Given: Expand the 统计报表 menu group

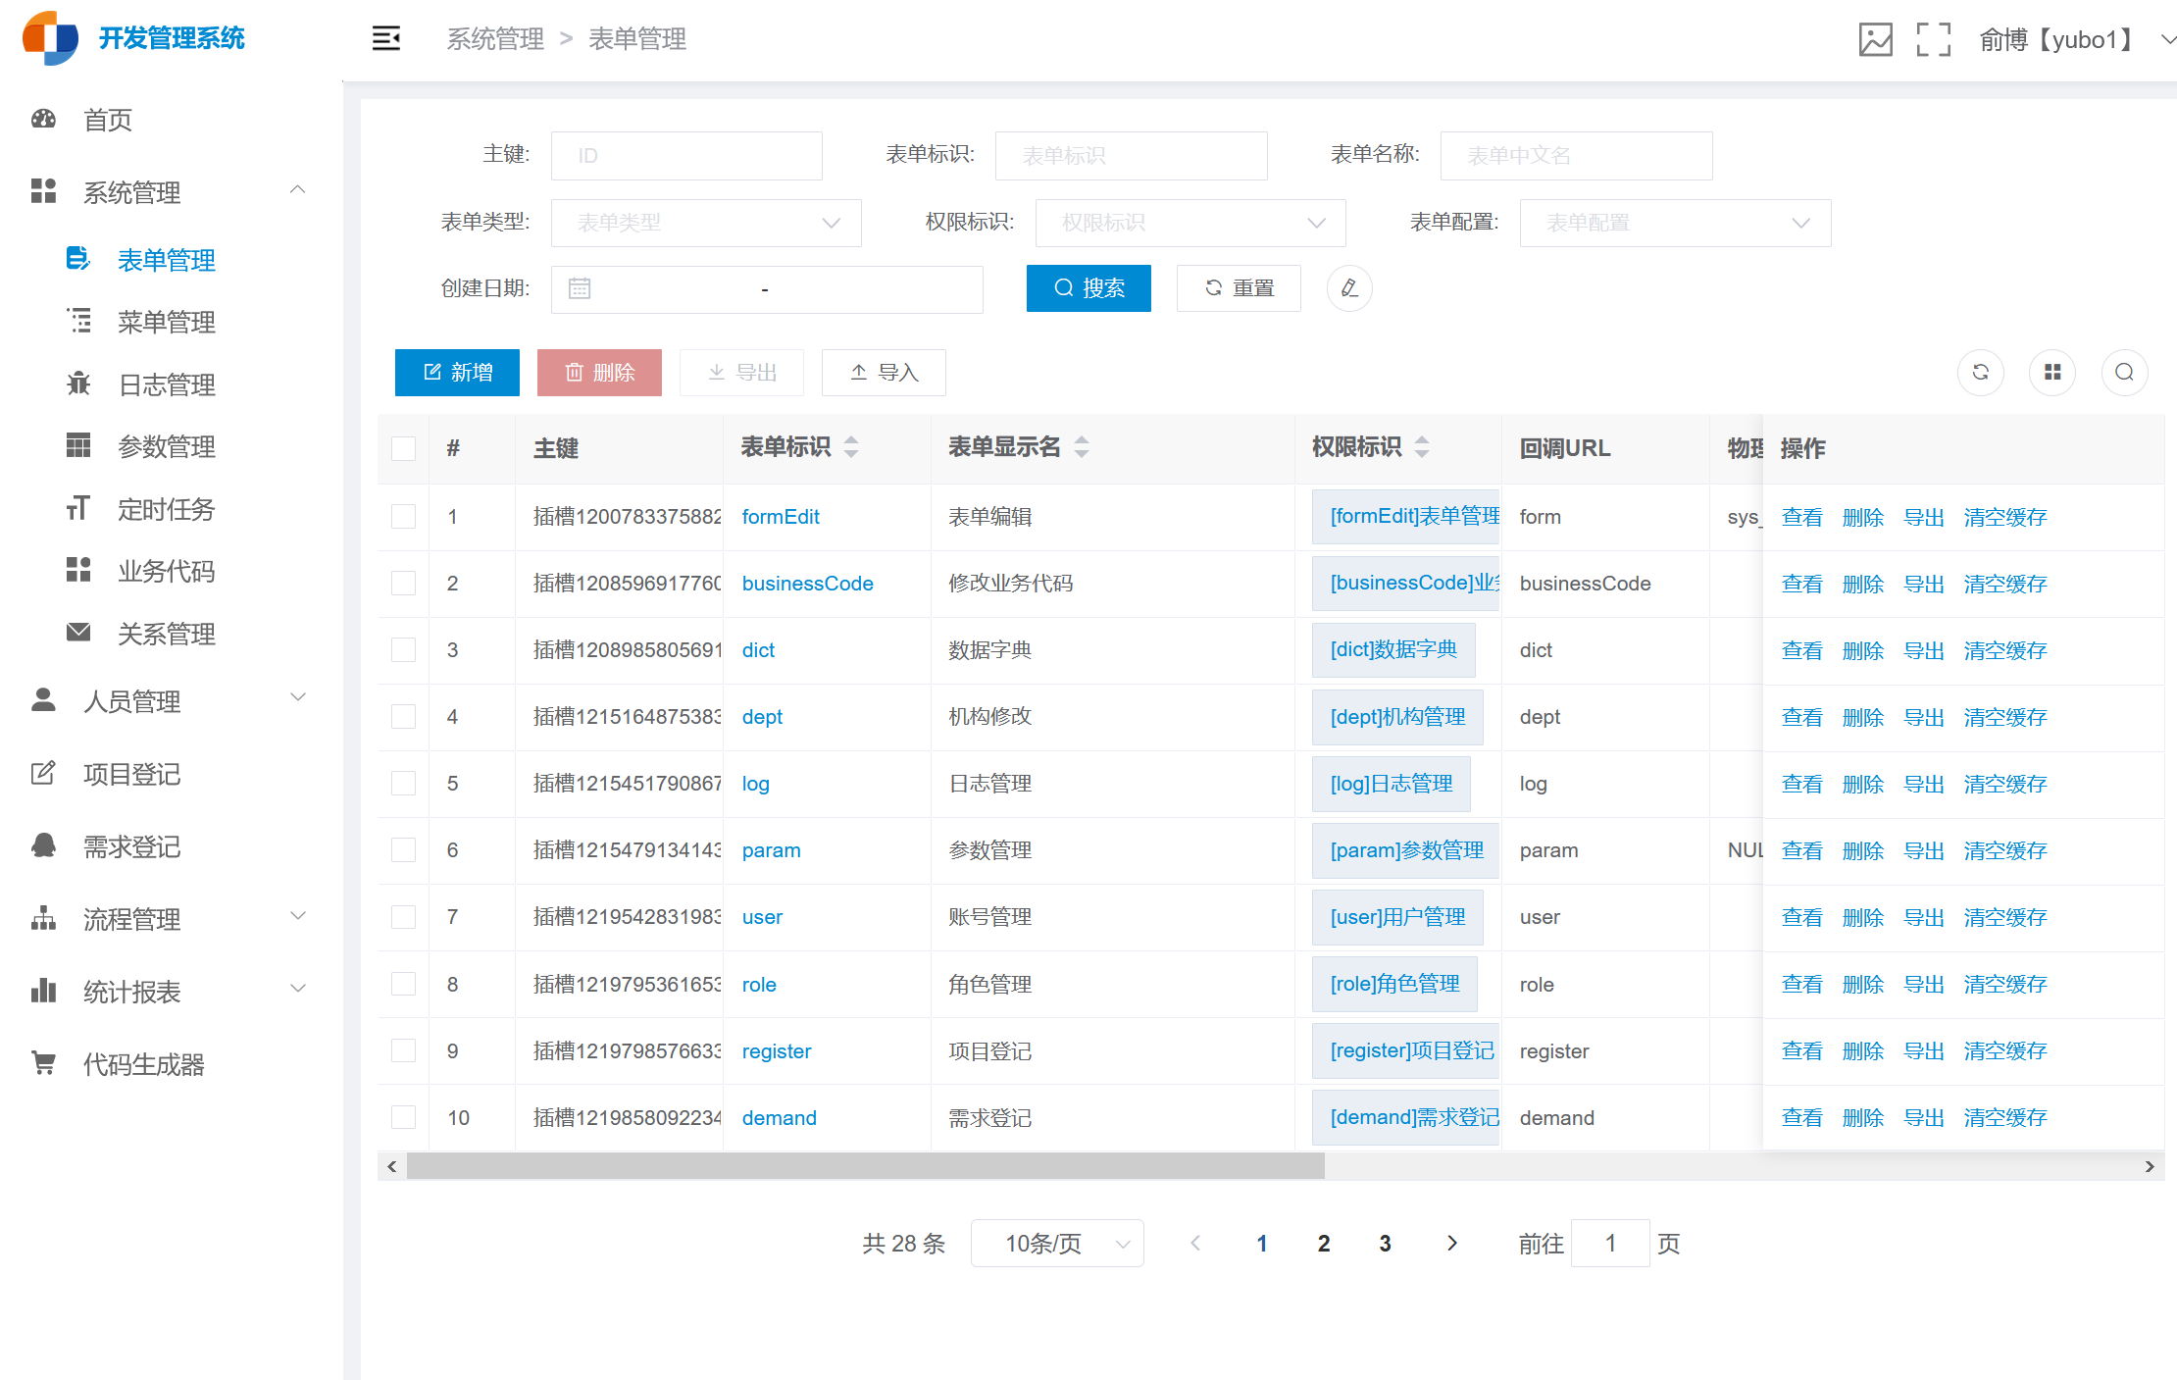Looking at the screenshot, I should [x=172, y=991].
